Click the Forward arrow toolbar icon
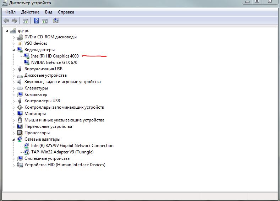 click(x=15, y=21)
